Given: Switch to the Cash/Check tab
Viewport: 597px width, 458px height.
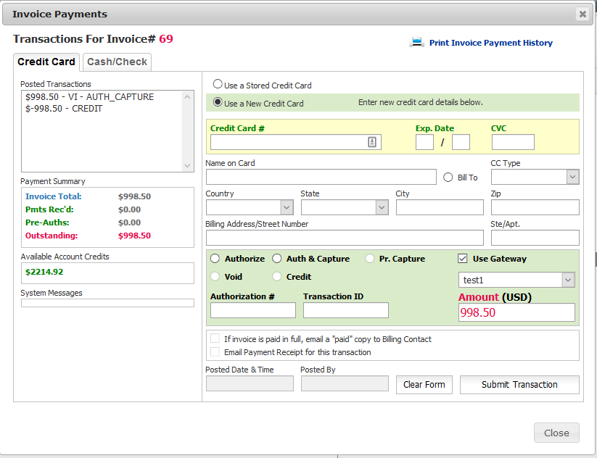Looking at the screenshot, I should [117, 62].
